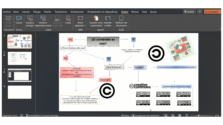Viewport: 223px width, 125px height.
Task: Click the Vista previa icon
Action: click(9, 21)
